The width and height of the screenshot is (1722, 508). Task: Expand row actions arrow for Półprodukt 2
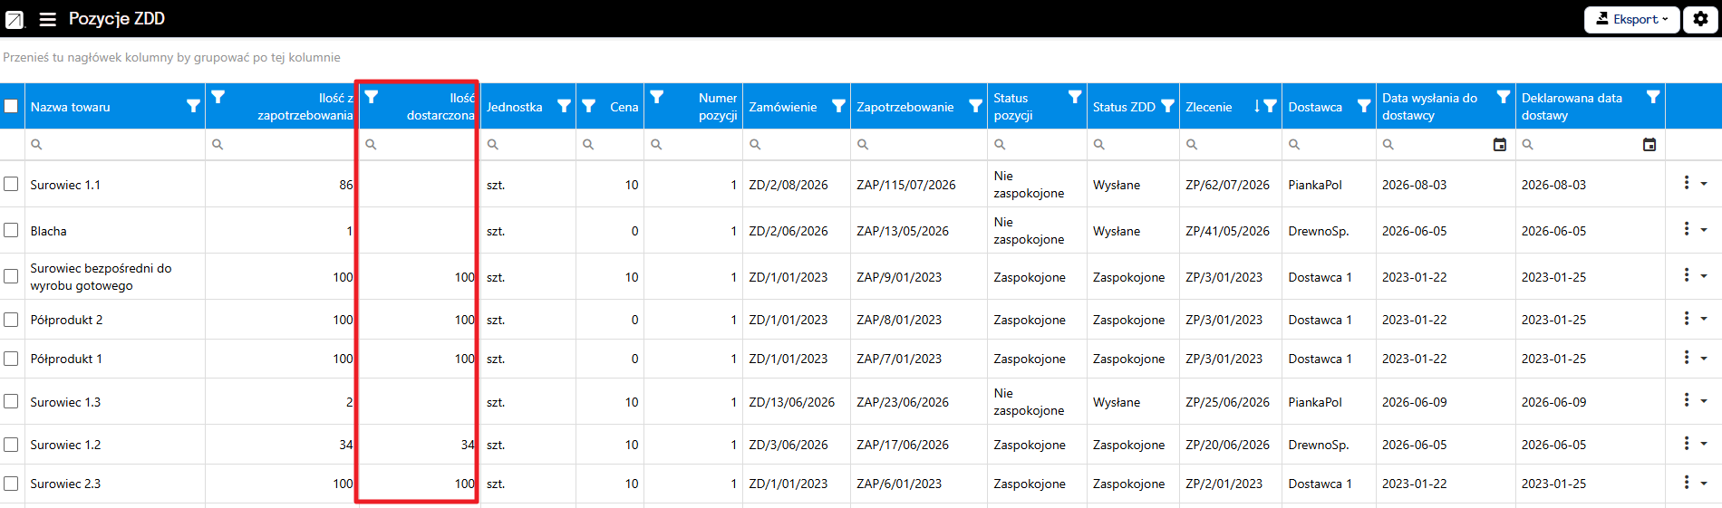point(1704,319)
